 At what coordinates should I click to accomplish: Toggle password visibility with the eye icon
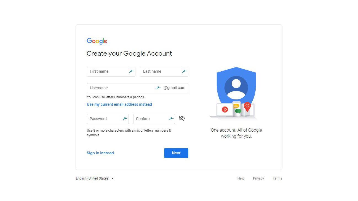click(182, 118)
